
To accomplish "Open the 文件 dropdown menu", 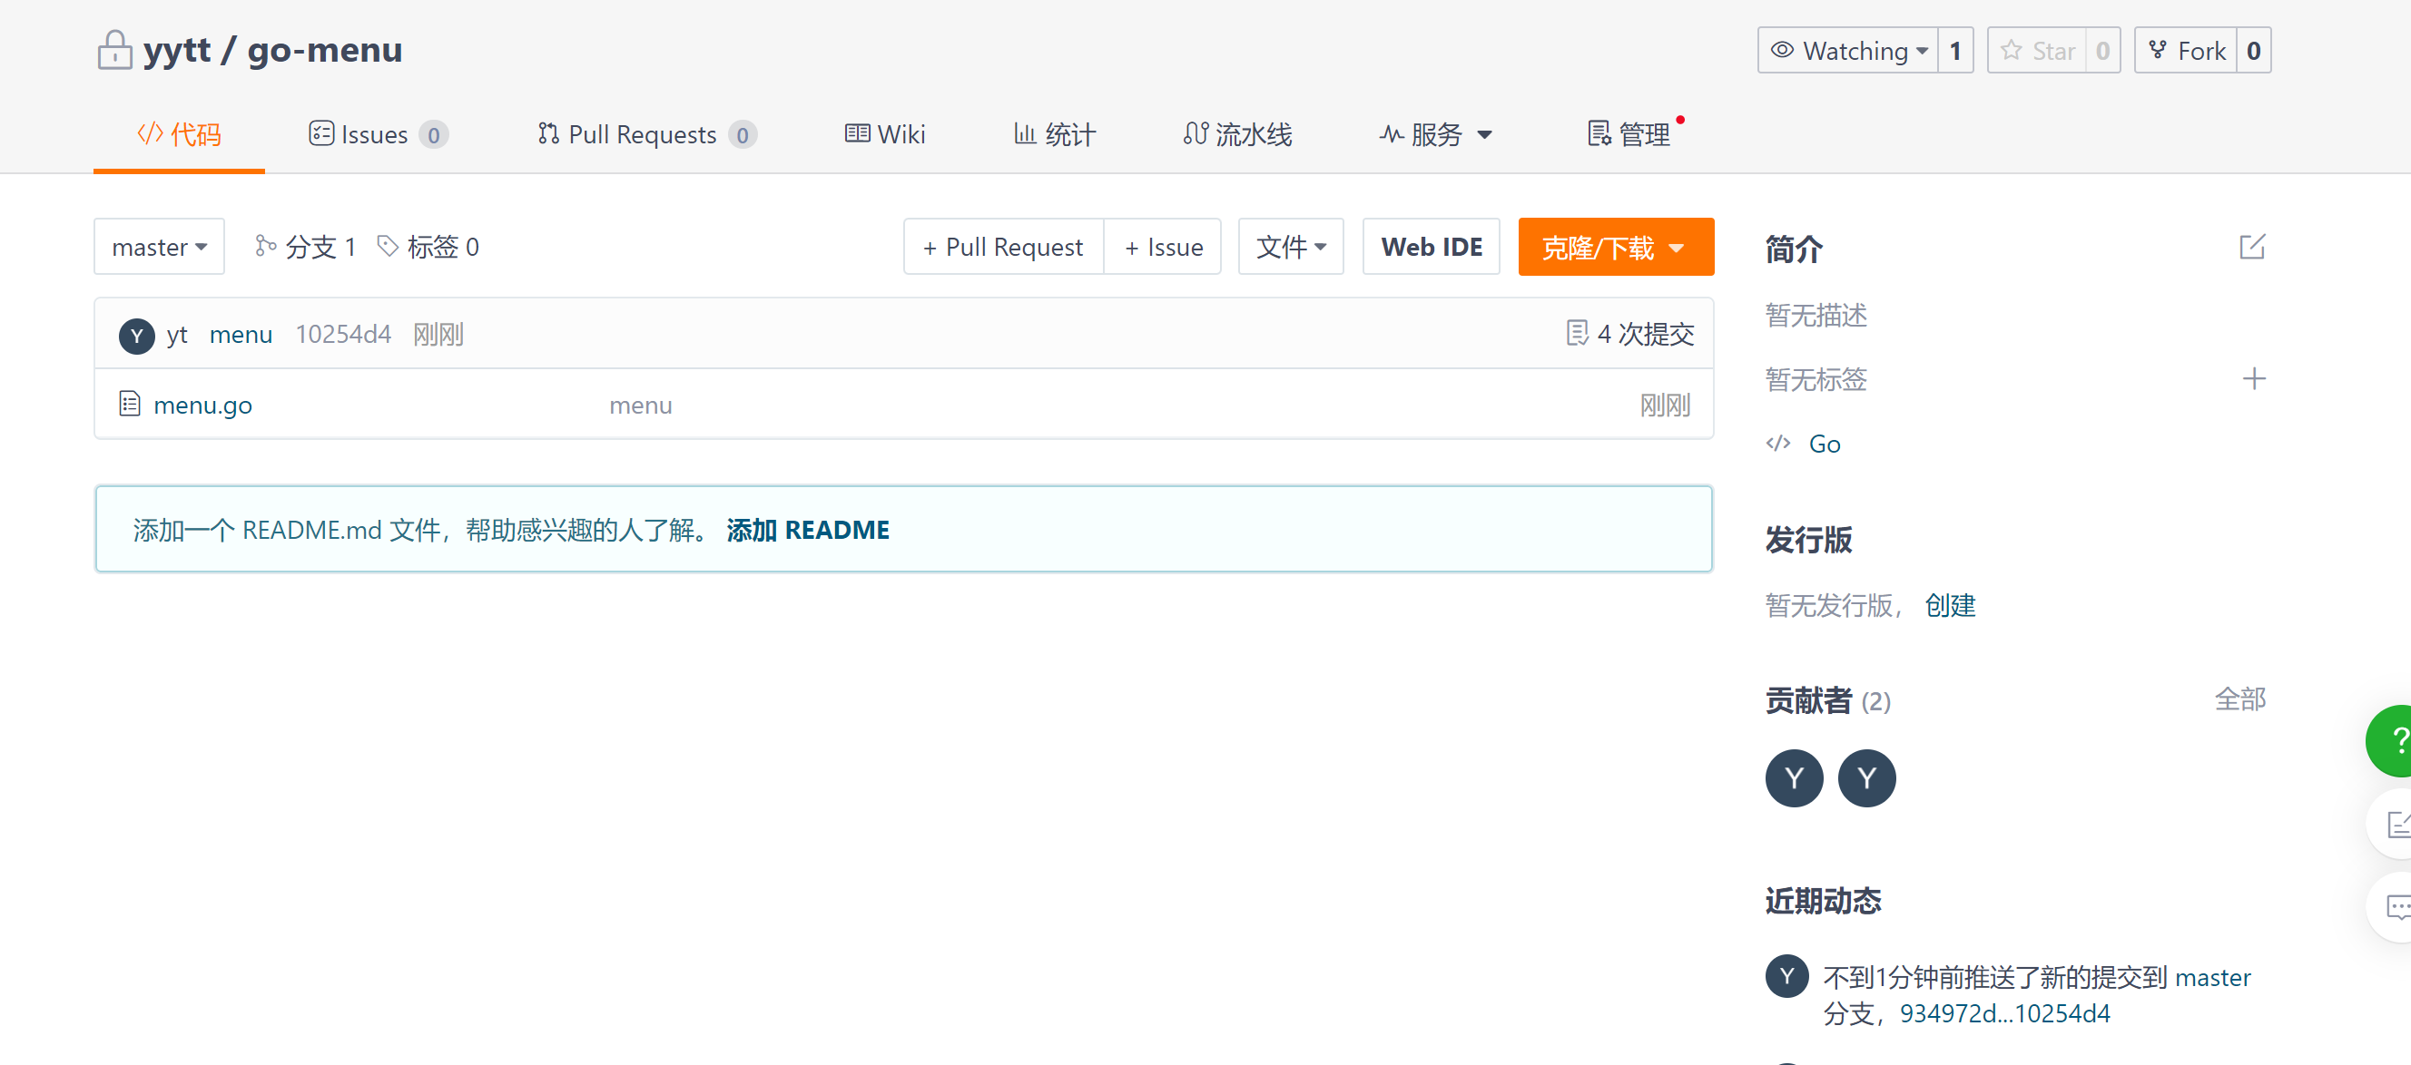I will [1290, 247].
